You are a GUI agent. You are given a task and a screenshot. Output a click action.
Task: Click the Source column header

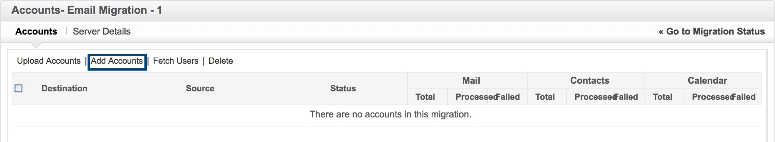pyautogui.click(x=200, y=88)
